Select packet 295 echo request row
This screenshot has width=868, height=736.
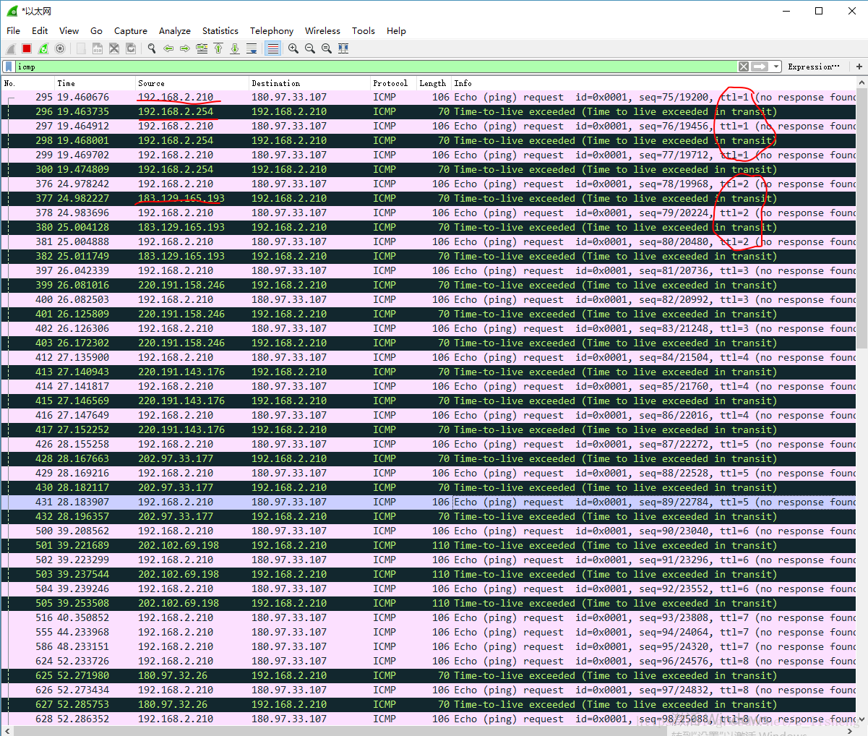coord(429,97)
